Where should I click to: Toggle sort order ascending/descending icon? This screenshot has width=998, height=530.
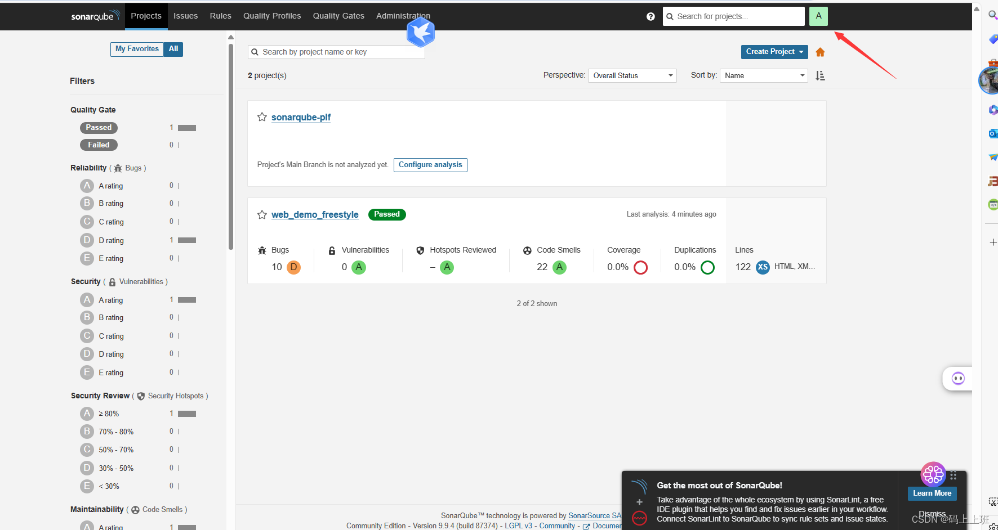click(x=820, y=75)
